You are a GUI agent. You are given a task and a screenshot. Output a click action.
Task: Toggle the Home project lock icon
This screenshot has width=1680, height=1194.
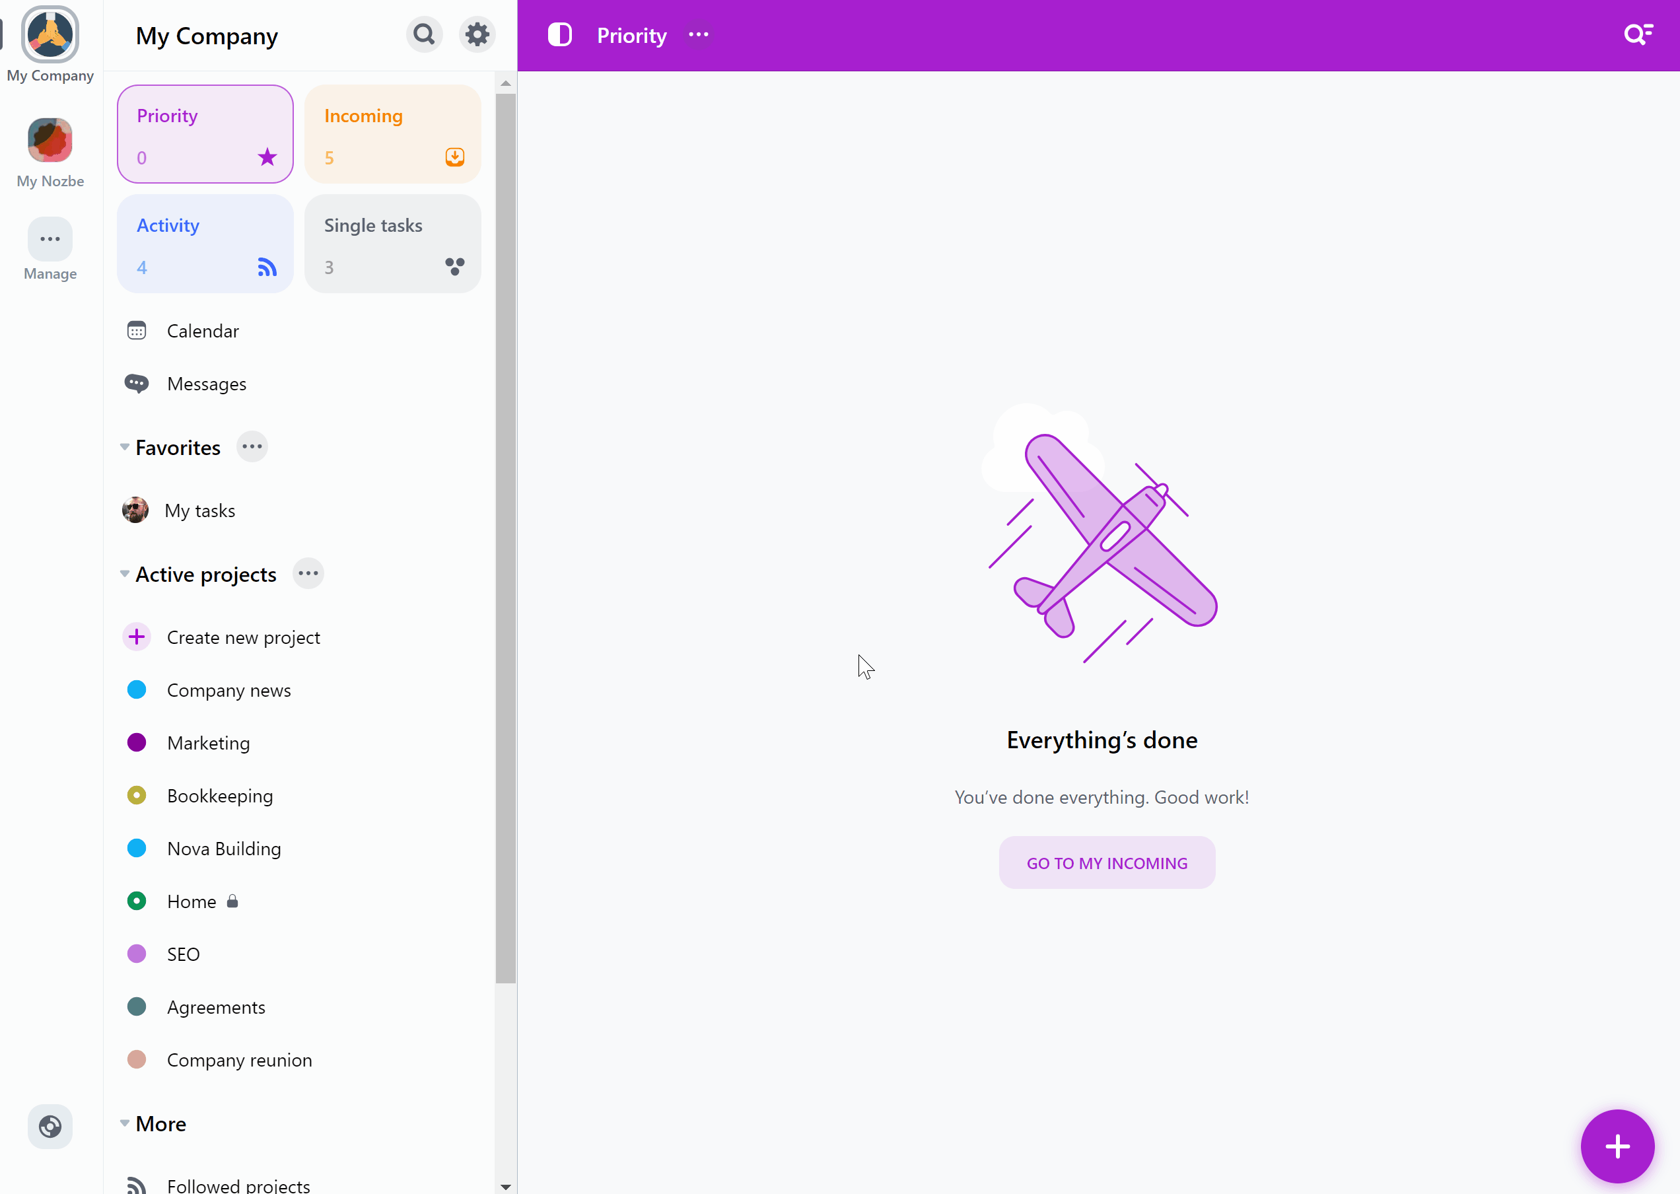point(232,901)
